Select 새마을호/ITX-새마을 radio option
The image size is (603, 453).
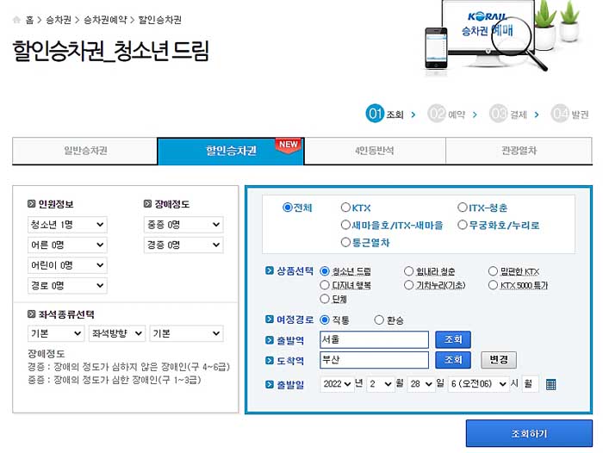pyautogui.click(x=345, y=225)
